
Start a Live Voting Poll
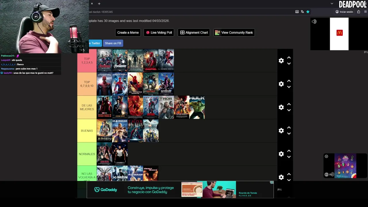click(159, 32)
